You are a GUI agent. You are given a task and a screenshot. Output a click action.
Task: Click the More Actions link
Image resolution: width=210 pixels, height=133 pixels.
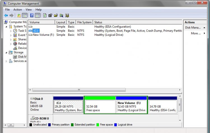(x=196, y=34)
